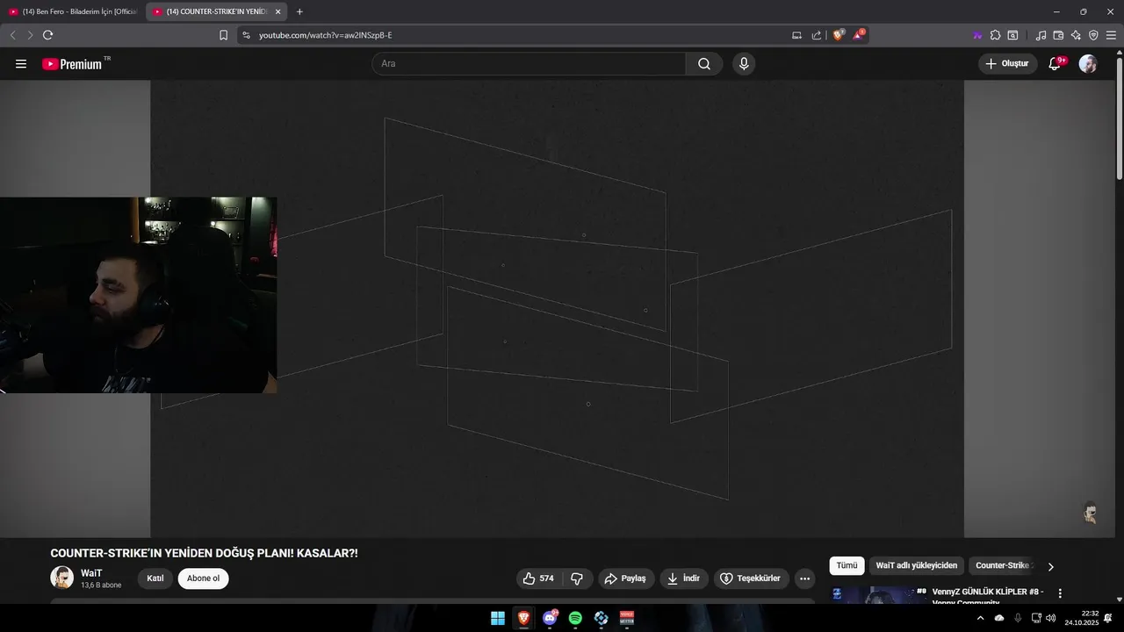Open the purple 7TV extension icon

[977, 35]
